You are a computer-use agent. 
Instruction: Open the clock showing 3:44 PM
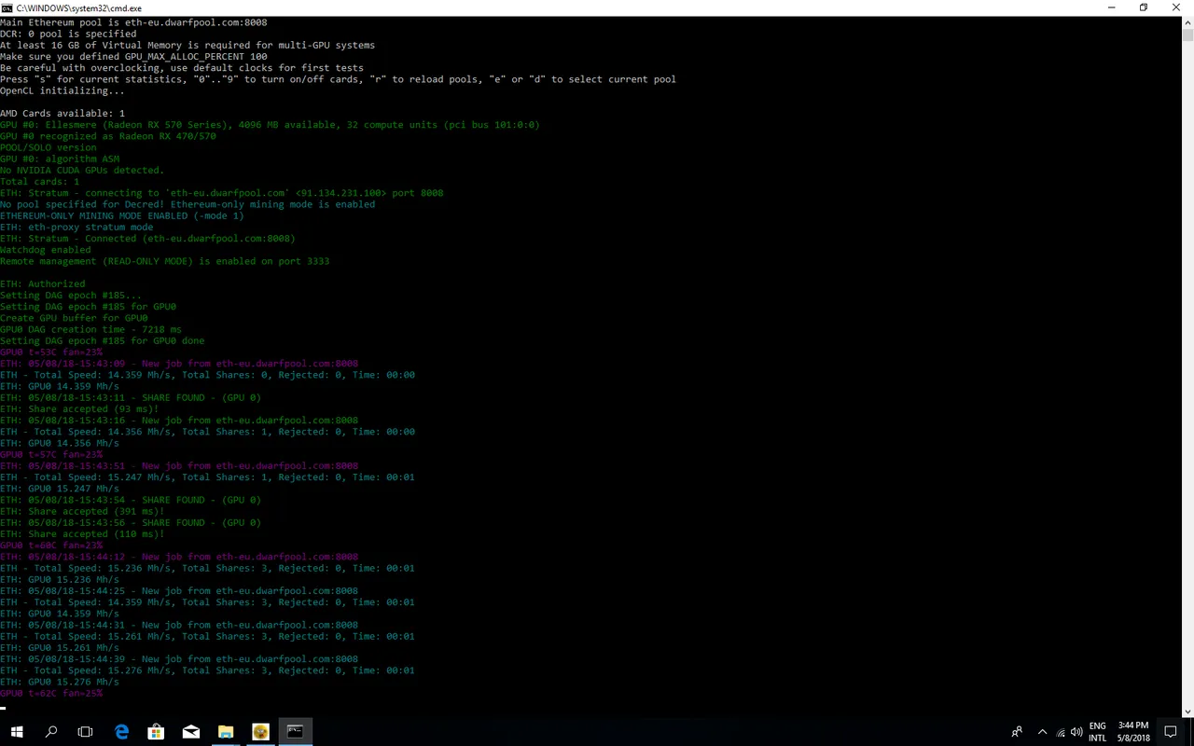(x=1133, y=732)
